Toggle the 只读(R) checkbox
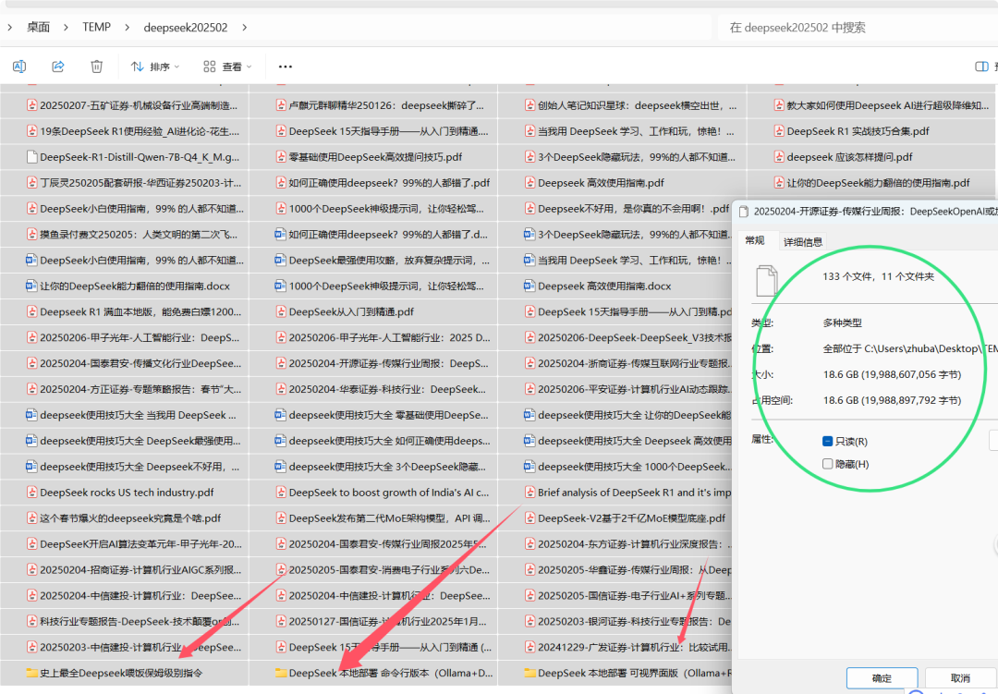Viewport: 998px width, 694px height. pos(827,441)
